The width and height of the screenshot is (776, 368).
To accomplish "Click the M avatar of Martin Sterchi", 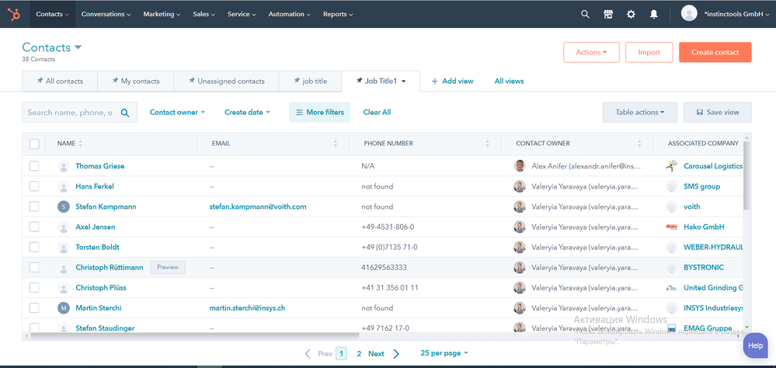I will click(x=64, y=308).
